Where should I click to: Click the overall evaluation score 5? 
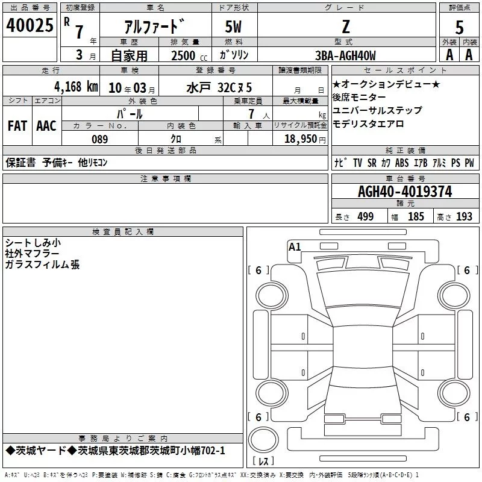coord(459,27)
